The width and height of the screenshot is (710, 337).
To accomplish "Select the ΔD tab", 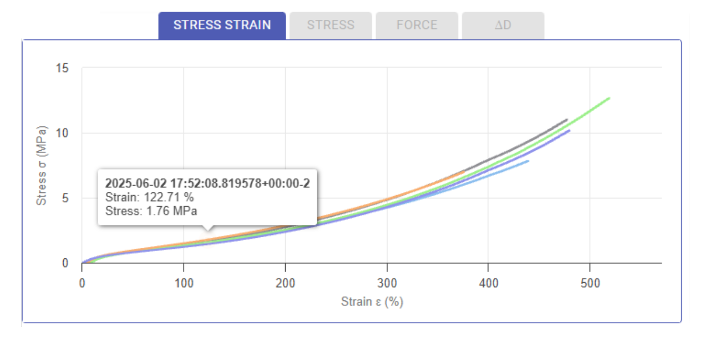I will 503,25.
